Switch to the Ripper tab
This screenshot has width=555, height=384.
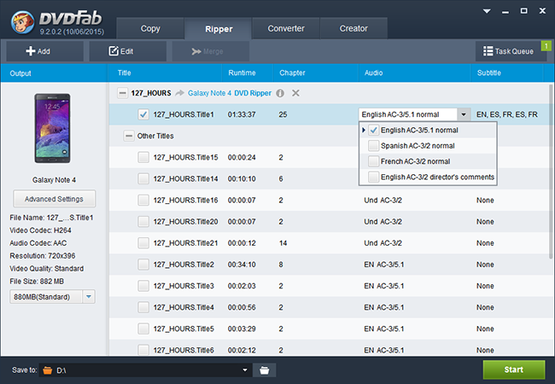pos(219,29)
